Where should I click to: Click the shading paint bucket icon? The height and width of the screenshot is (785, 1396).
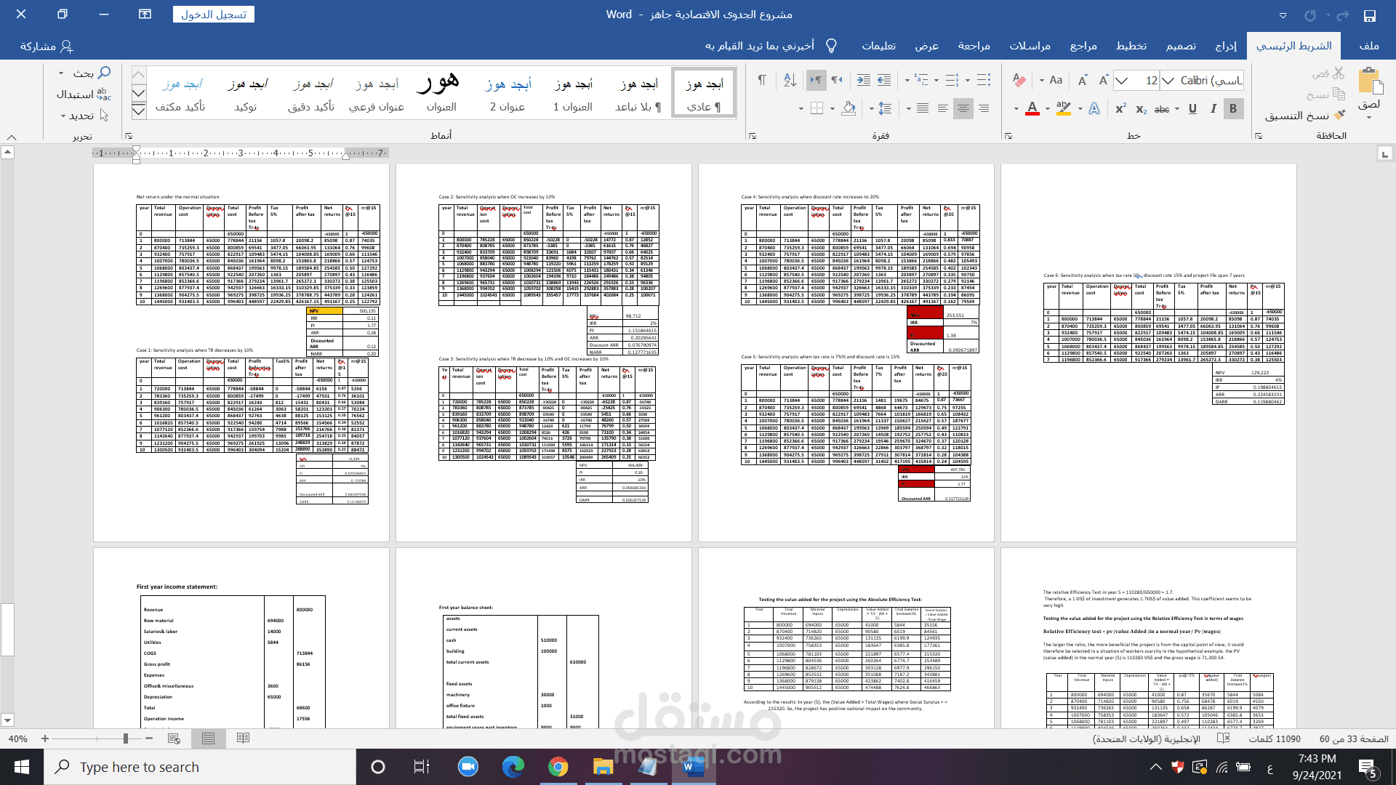(849, 109)
